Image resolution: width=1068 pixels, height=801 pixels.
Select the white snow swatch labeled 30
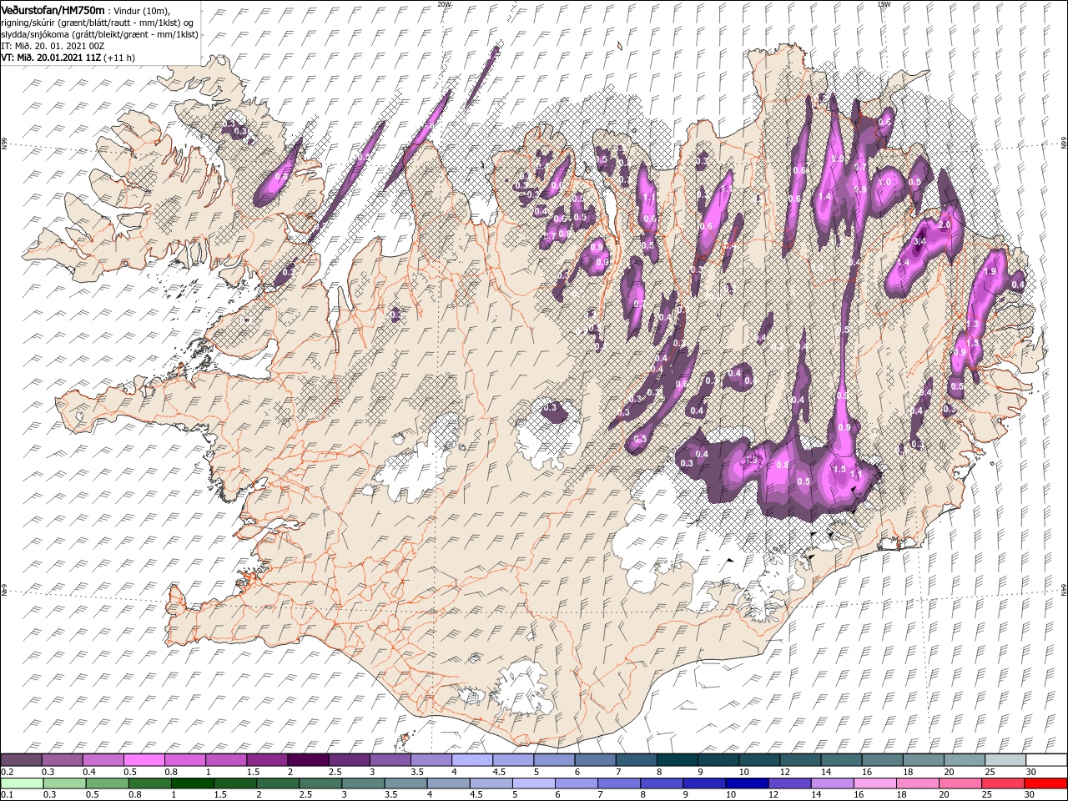1045,760
